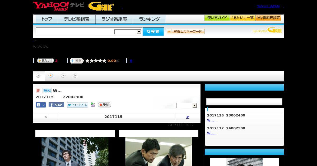Go to previous day arrow
The width and height of the screenshot is (317, 166).
point(46,117)
